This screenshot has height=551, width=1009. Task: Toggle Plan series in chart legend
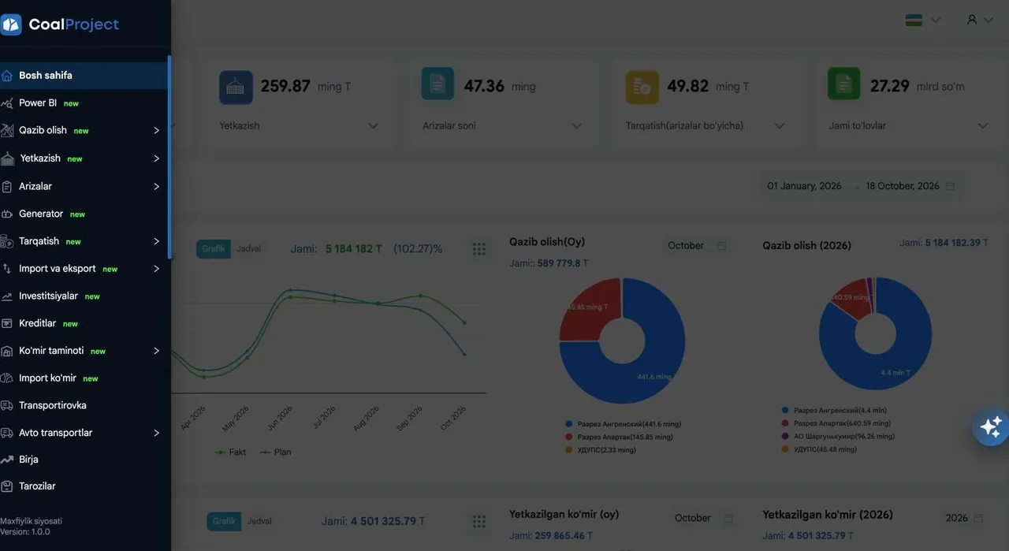[276, 452]
